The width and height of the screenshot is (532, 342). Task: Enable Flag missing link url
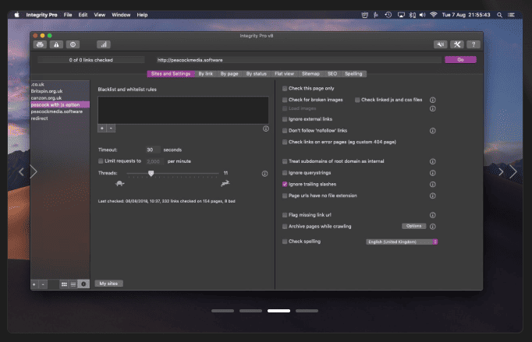click(x=285, y=215)
